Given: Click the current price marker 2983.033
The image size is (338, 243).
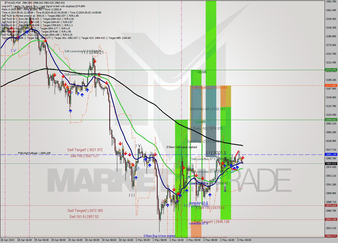Looking at the screenshot, I should [331, 163].
